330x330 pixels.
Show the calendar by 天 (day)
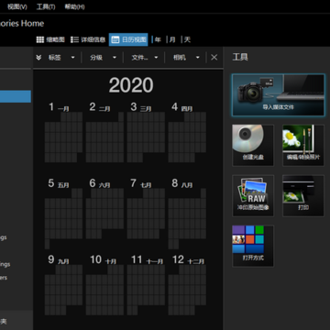[187, 39]
